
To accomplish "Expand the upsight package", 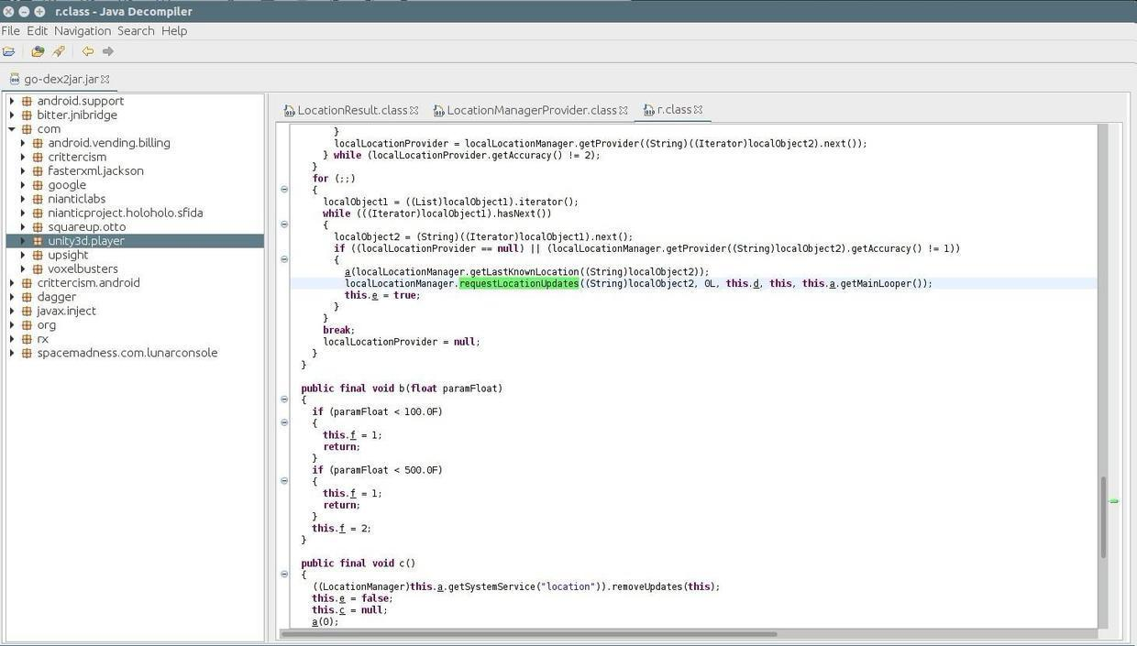I will tap(23, 255).
